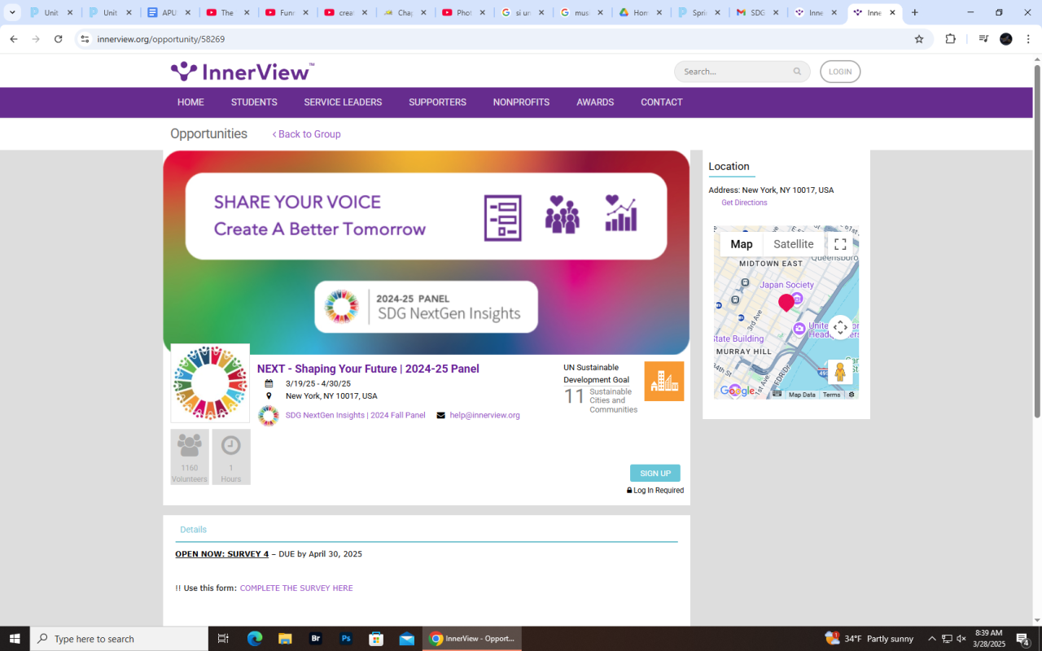Open COMPLETE THE SURVEY HERE link

tap(296, 588)
